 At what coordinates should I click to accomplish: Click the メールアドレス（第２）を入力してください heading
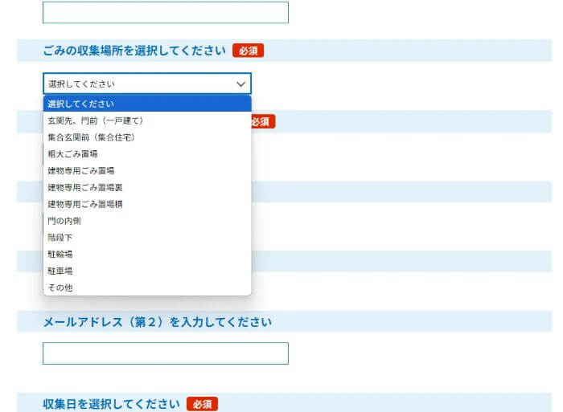pos(158,321)
